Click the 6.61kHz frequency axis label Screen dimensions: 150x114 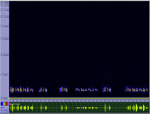(5, 39)
